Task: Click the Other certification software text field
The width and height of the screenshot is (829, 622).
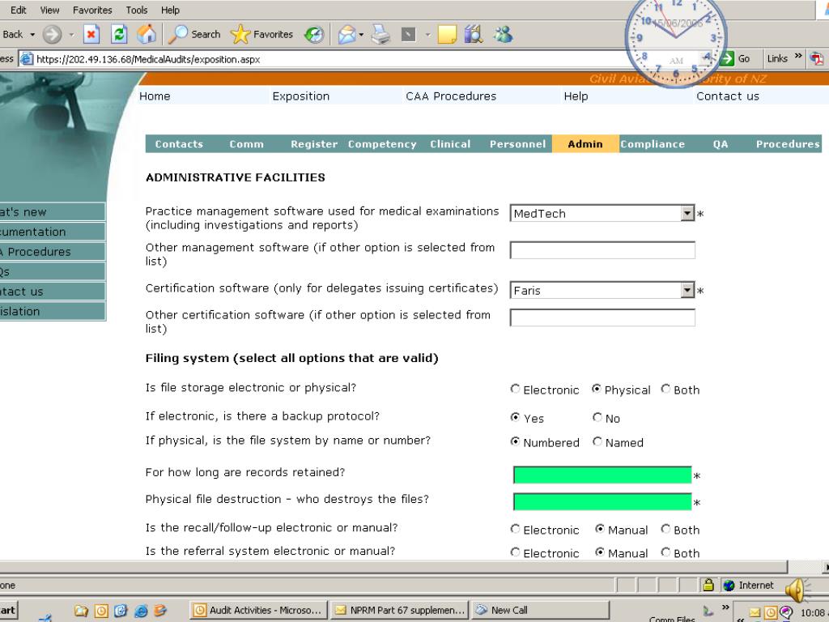Action: pyautogui.click(x=602, y=317)
